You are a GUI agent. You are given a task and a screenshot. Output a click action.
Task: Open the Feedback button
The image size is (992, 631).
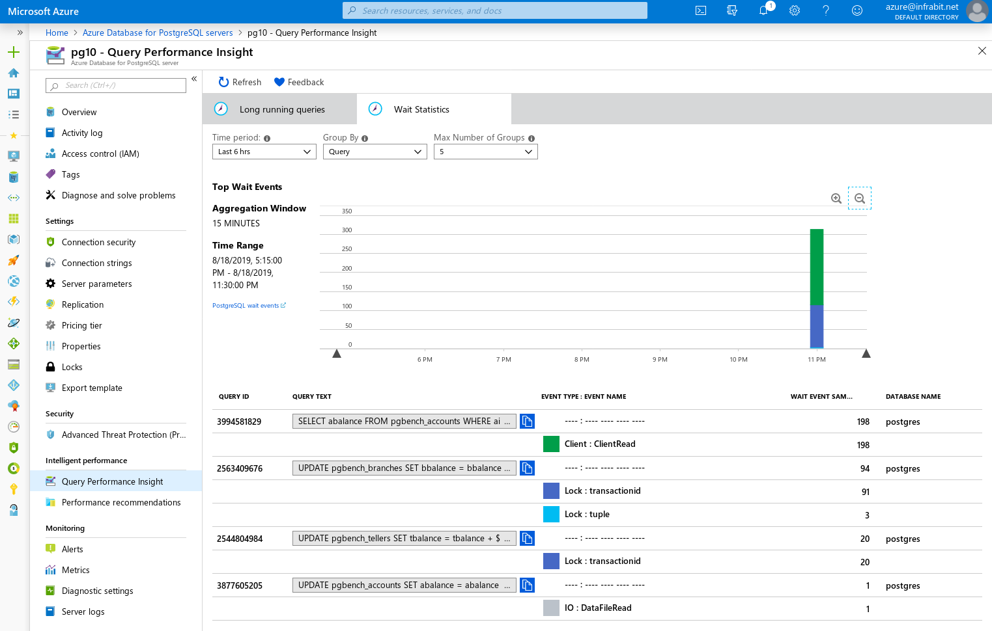coord(299,82)
